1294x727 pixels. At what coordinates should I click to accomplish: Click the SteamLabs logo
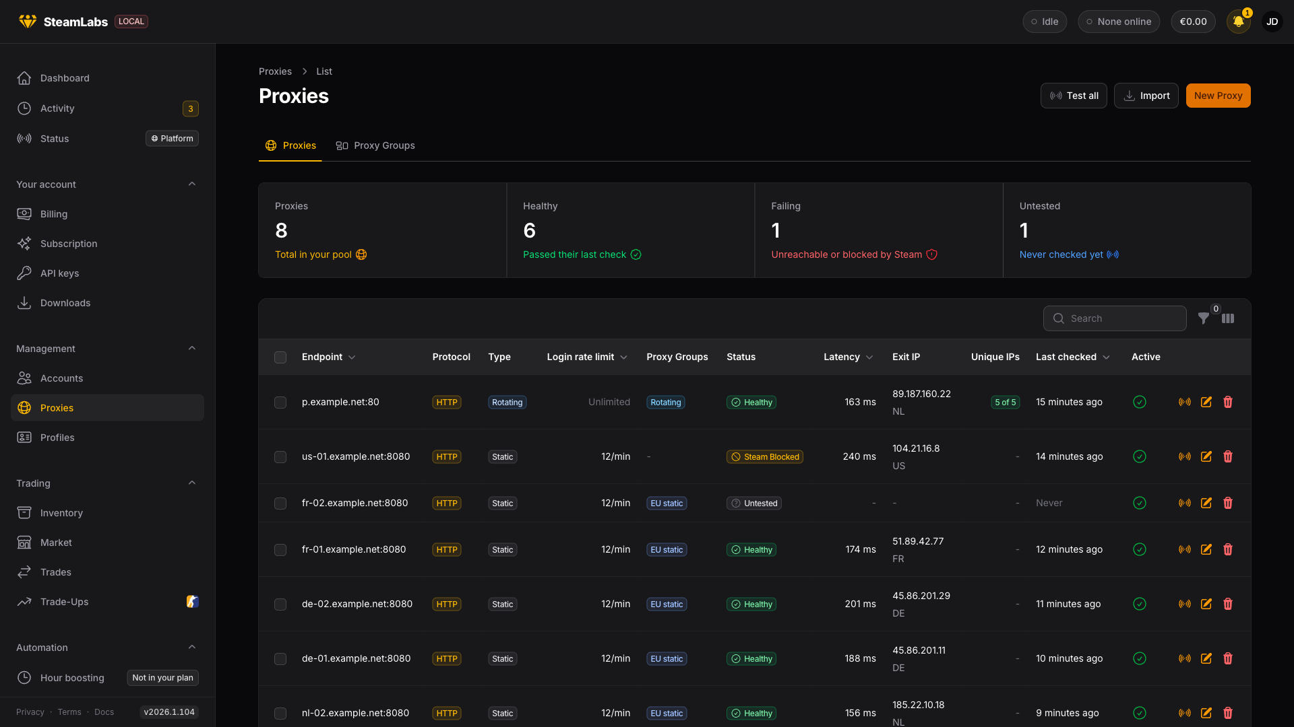(63, 22)
